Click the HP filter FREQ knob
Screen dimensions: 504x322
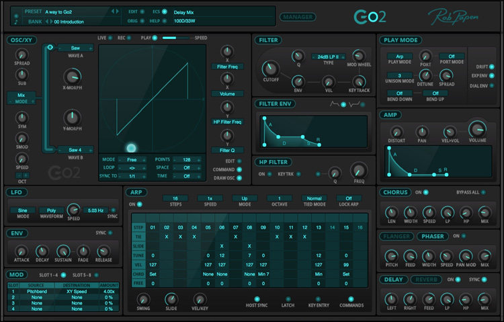[359, 170]
